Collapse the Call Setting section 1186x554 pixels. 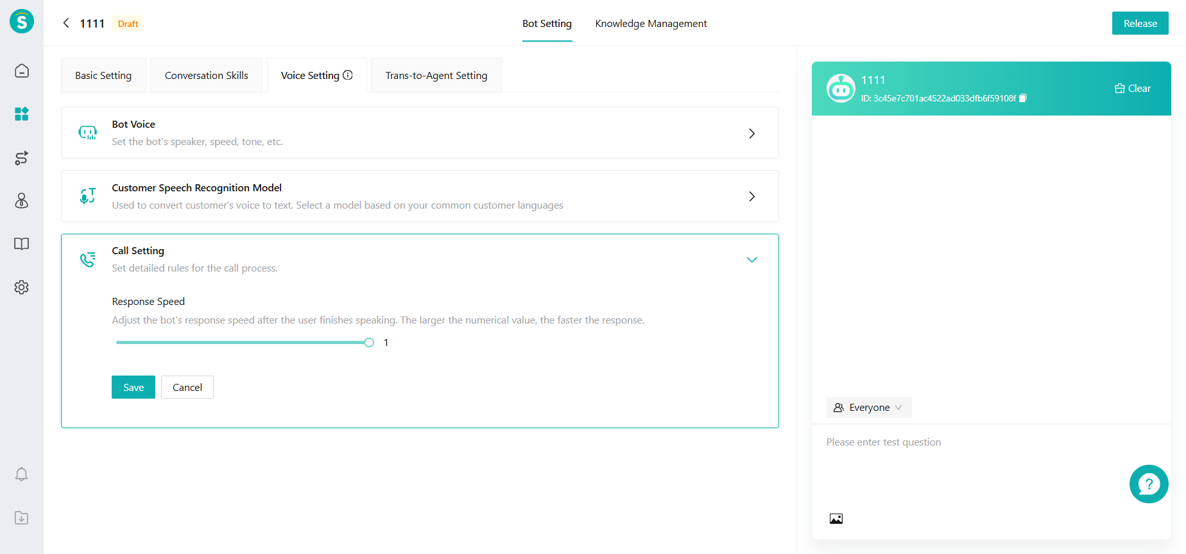point(752,260)
